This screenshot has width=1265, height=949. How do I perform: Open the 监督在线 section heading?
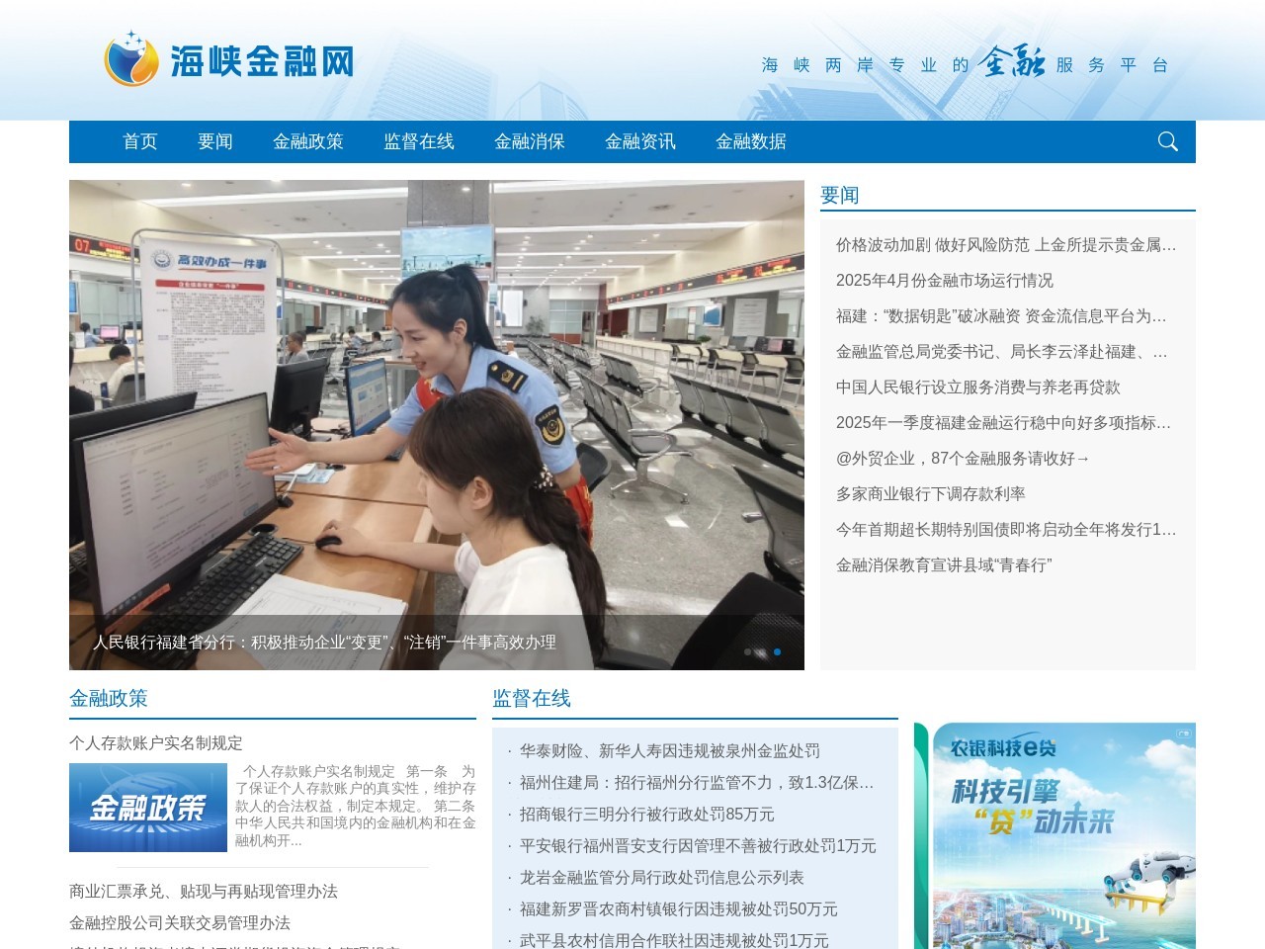532,698
